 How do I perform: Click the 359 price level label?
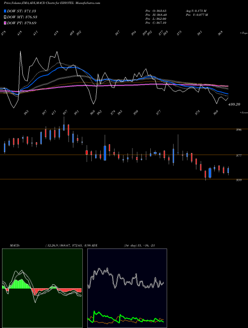(x=239, y=180)
